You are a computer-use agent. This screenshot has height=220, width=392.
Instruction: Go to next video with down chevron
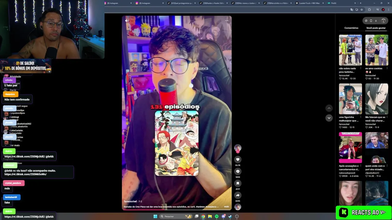[x=329, y=118]
